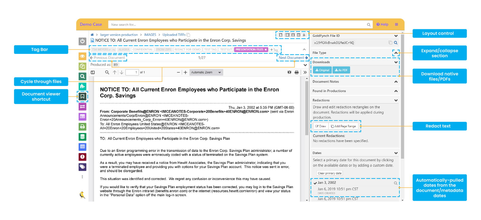Viewport: 481px width, 220px height.
Task: Open find in document magnifier
Action: pyautogui.click(x=107, y=72)
